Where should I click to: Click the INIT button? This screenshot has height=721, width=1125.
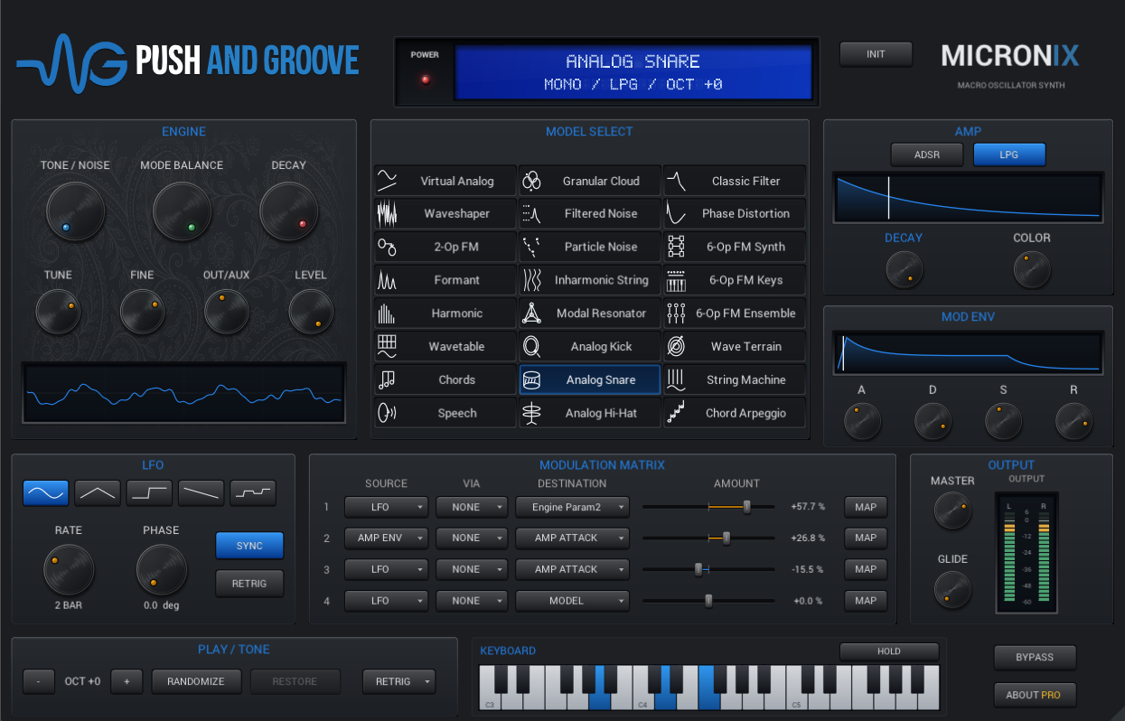[876, 54]
